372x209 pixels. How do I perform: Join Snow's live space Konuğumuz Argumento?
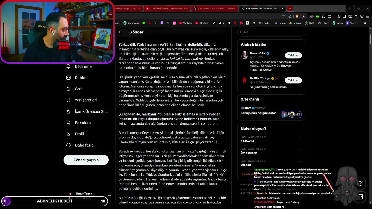(x=258, y=113)
